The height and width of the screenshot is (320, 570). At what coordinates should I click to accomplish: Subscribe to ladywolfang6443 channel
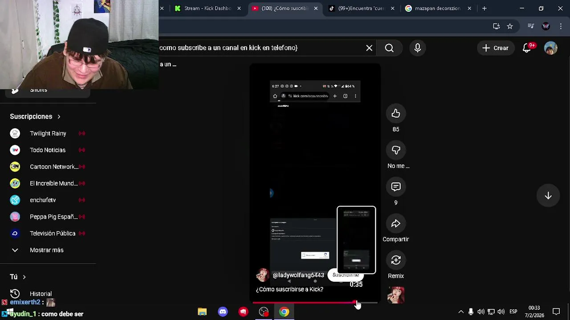tap(346, 275)
